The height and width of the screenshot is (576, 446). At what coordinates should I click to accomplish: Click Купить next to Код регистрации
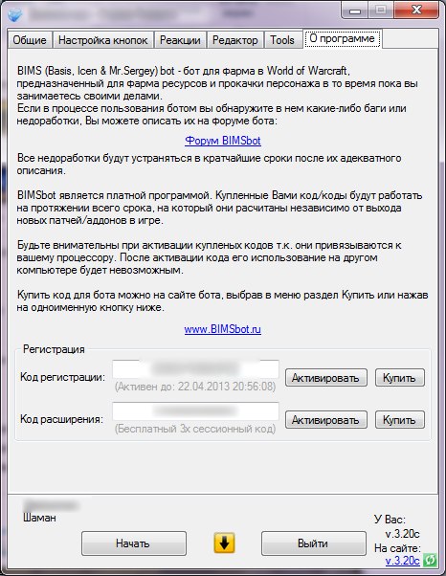tap(400, 378)
